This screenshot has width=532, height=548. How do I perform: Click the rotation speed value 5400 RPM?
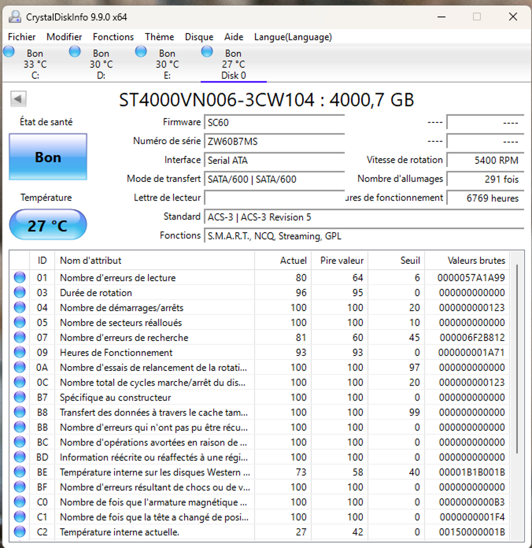[486, 161]
